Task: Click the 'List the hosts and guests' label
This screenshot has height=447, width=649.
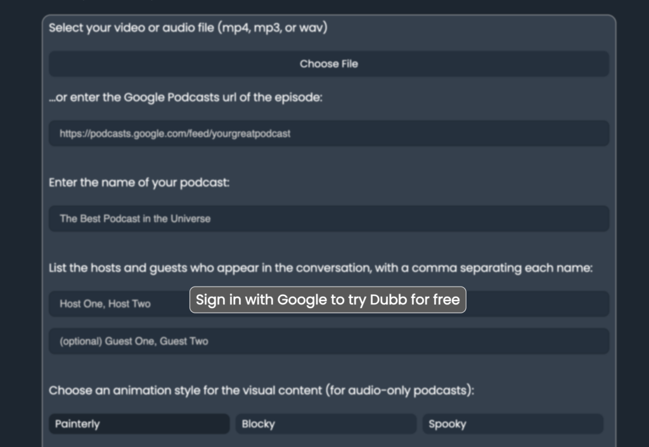Action: [320, 268]
